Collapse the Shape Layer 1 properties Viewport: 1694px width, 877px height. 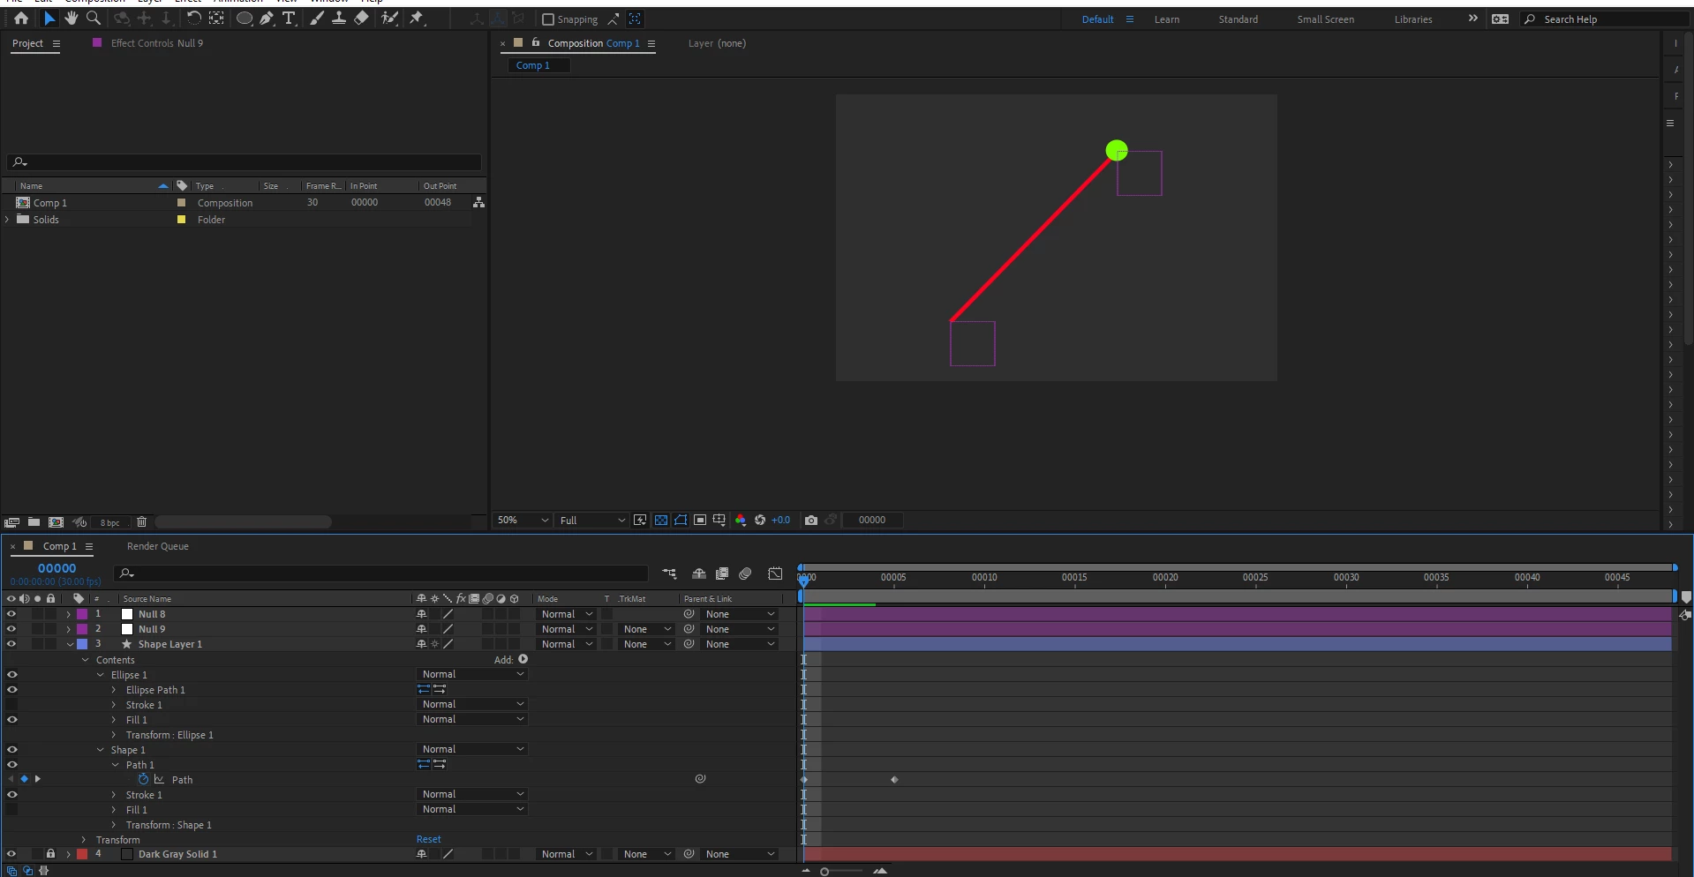tap(70, 645)
